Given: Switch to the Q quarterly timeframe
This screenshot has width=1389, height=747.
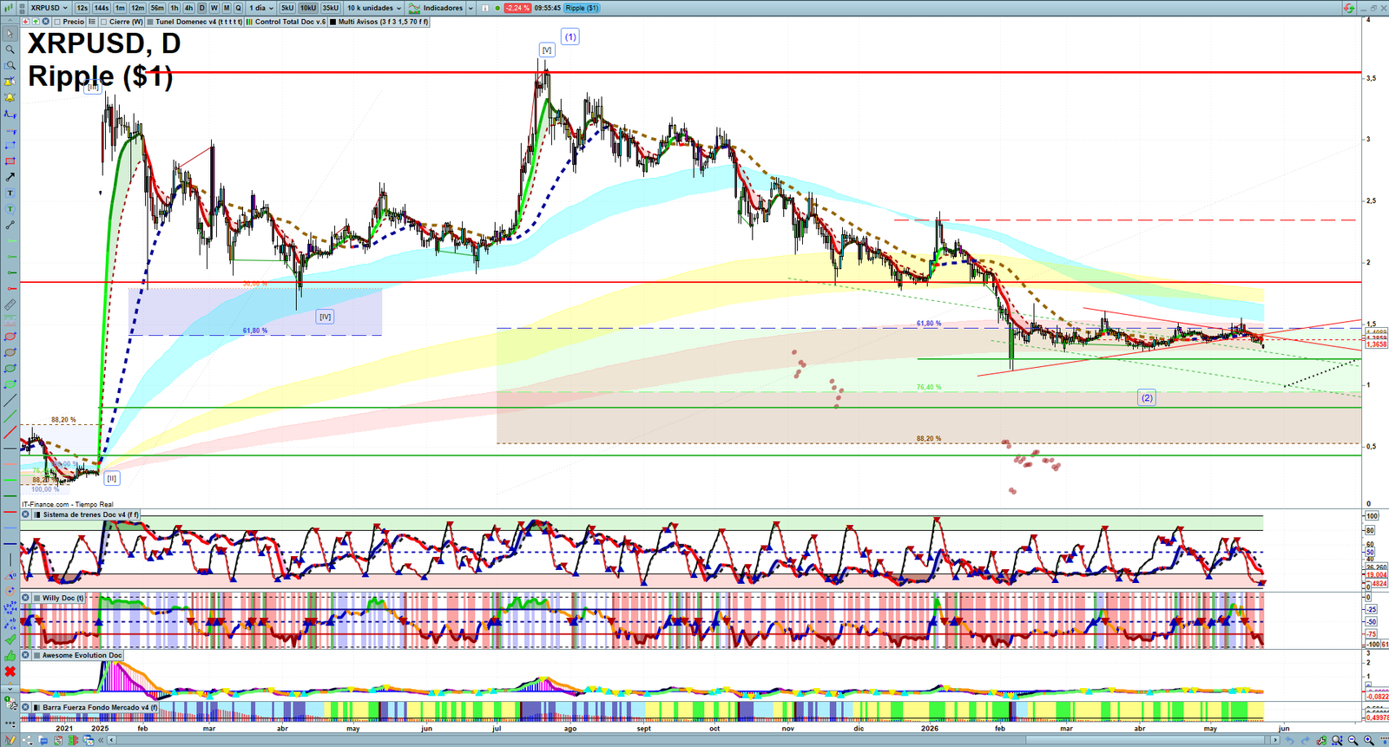Looking at the screenshot, I should click(x=238, y=8).
